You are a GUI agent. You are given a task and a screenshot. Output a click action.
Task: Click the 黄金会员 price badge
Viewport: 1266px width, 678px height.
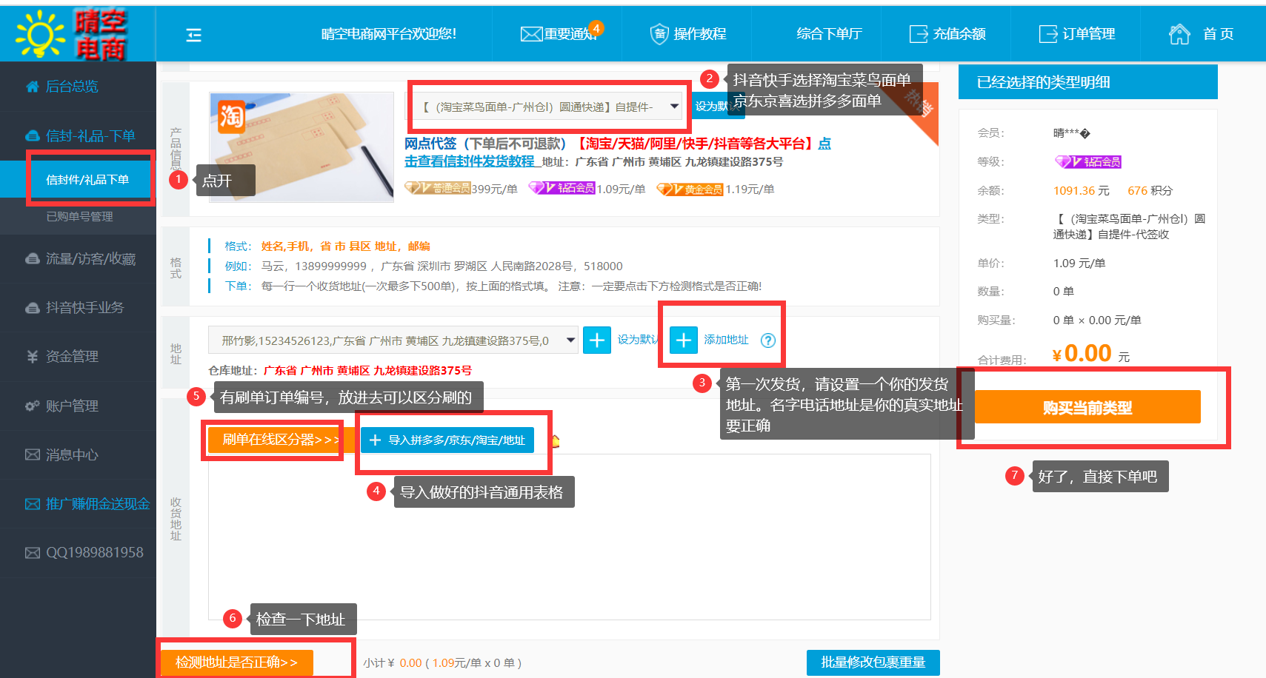(690, 189)
